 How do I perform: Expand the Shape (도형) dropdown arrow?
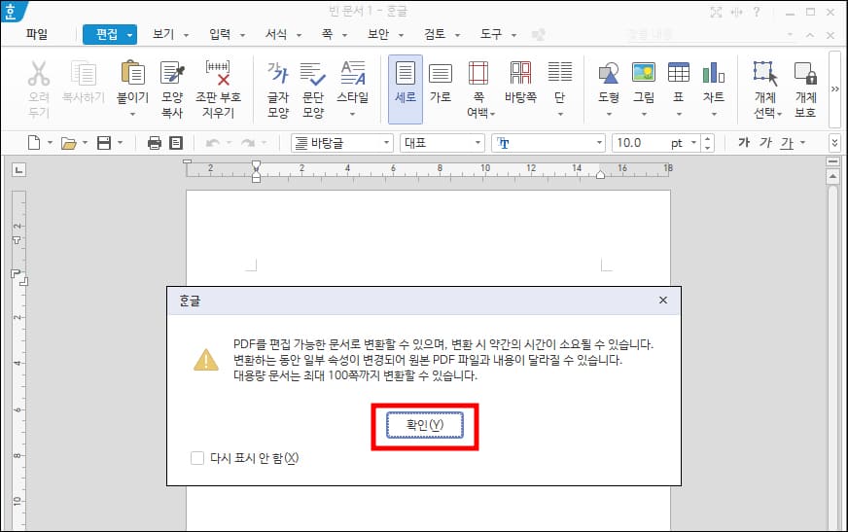[x=609, y=114]
